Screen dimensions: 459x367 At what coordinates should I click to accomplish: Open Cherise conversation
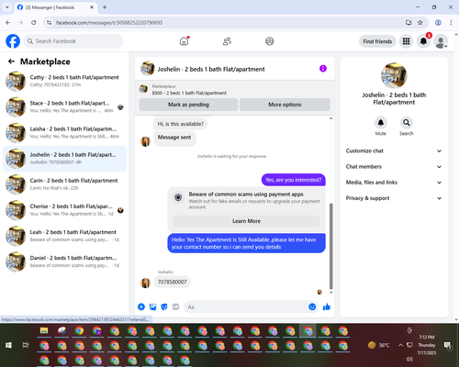pyautogui.click(x=64, y=210)
